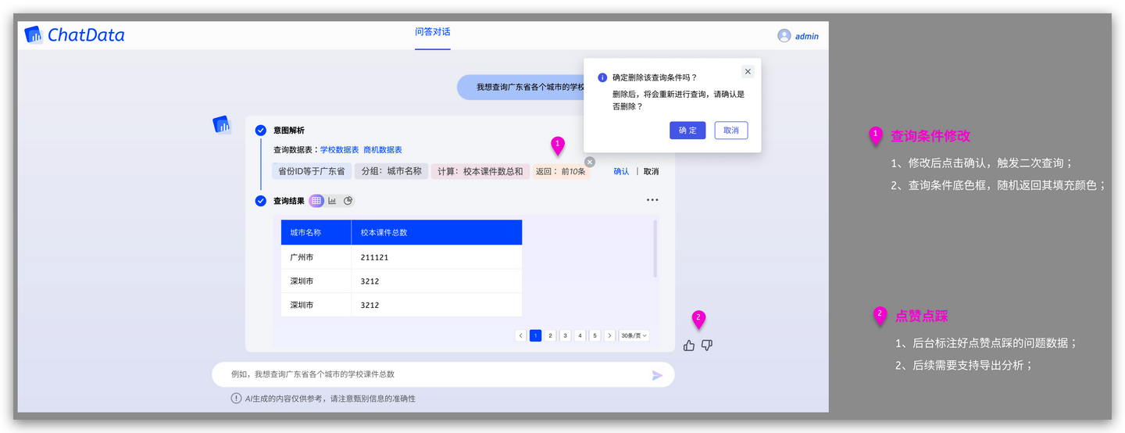Open the admin user avatar

click(x=784, y=36)
